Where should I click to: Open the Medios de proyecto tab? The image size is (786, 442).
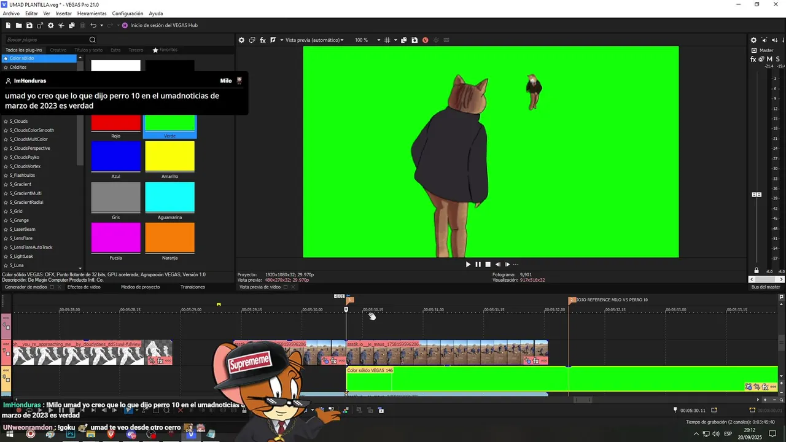[x=140, y=287]
